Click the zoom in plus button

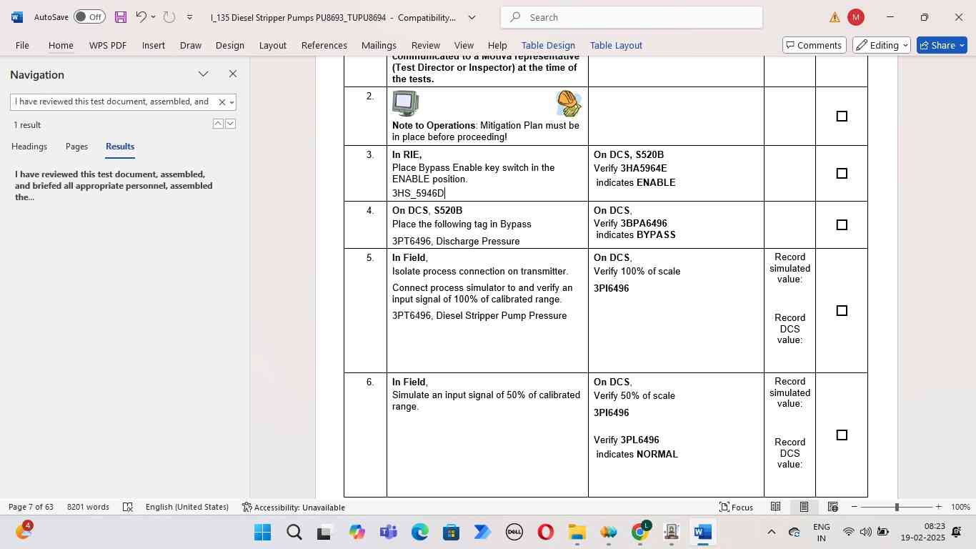938,507
